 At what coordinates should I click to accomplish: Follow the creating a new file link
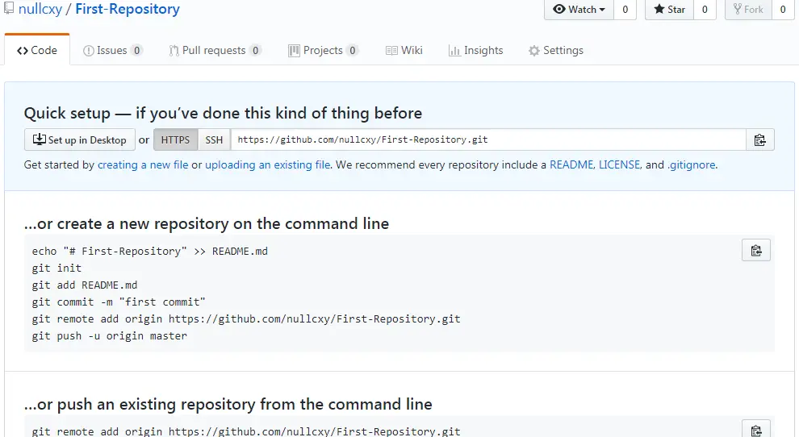143,165
